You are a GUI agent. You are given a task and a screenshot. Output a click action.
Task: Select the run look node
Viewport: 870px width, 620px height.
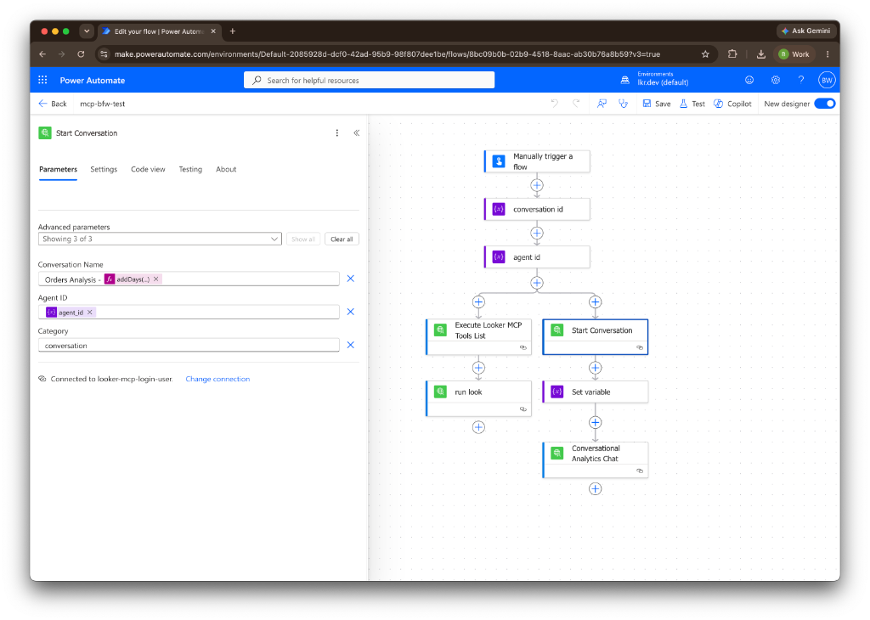[478, 397]
